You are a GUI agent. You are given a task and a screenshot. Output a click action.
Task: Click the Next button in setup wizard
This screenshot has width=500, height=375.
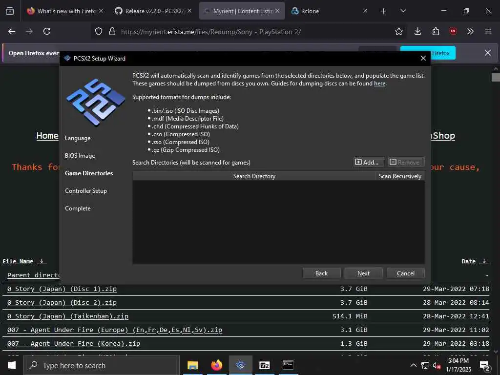point(363,273)
